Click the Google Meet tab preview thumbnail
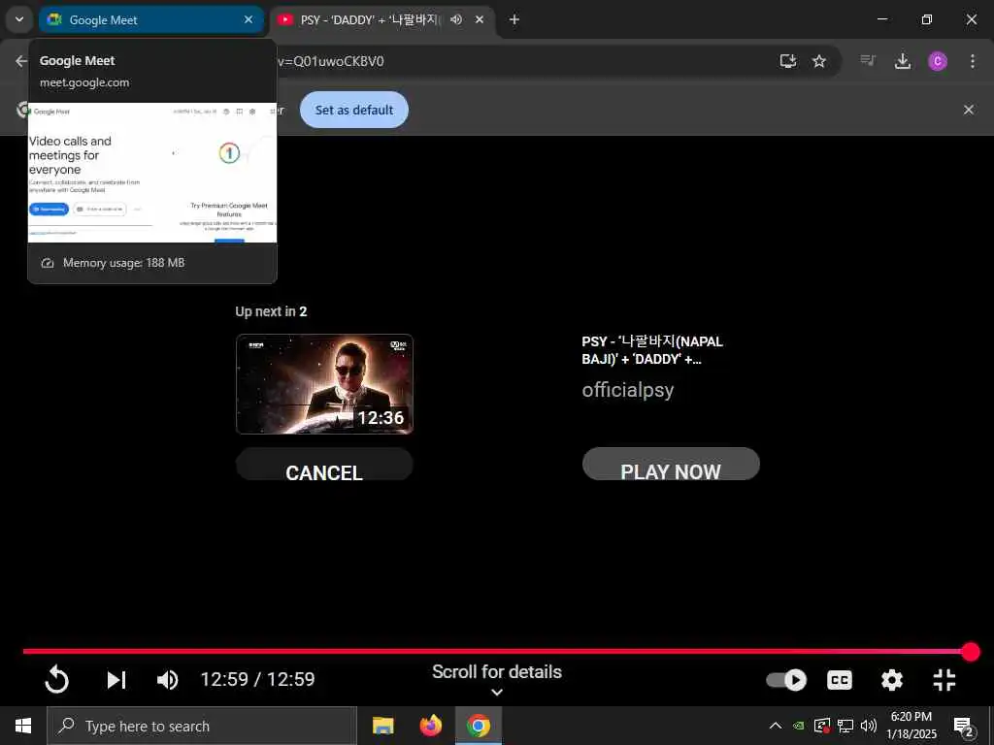The image size is (994, 745). (152, 173)
